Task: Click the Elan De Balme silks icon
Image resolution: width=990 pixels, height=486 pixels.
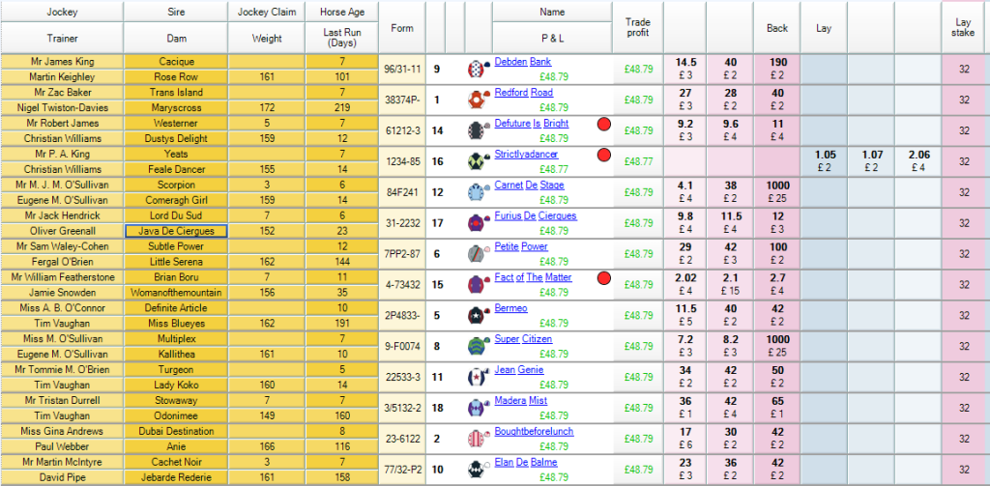Action: [x=479, y=470]
